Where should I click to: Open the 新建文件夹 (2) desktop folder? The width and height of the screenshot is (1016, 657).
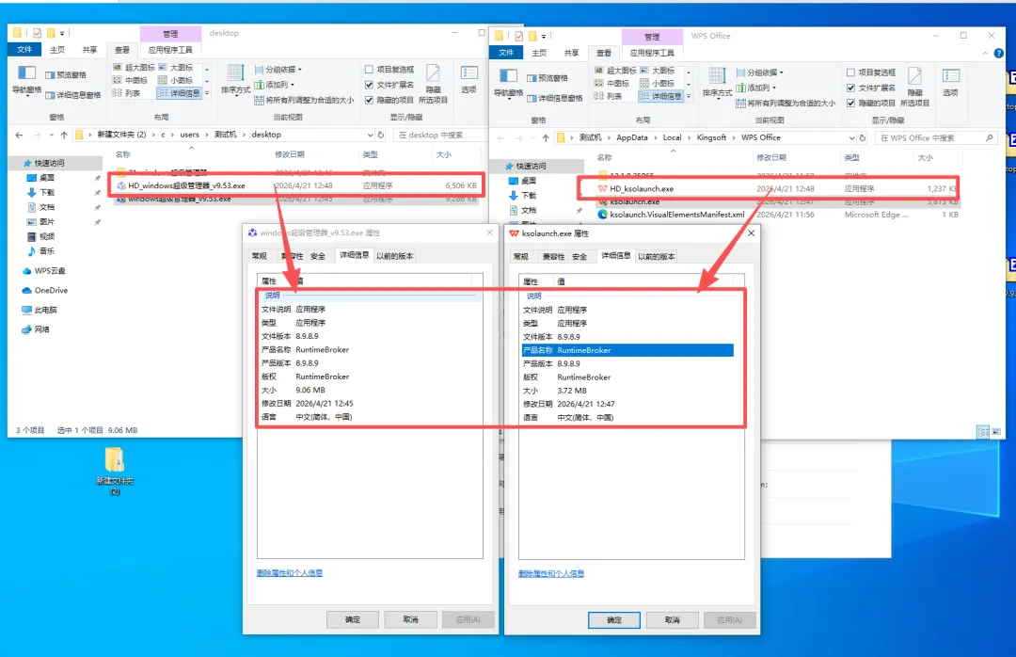115,471
